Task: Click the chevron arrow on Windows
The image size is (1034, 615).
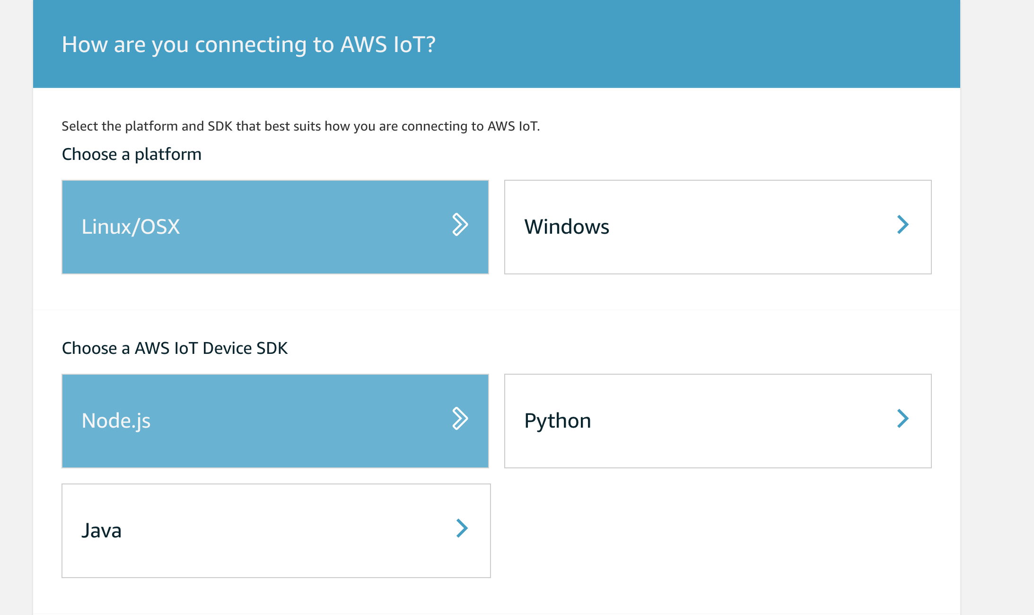Action: click(903, 225)
